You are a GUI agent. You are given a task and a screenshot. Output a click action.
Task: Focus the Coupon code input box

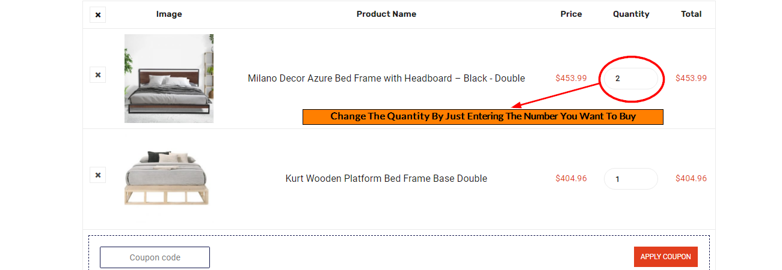[x=155, y=257]
